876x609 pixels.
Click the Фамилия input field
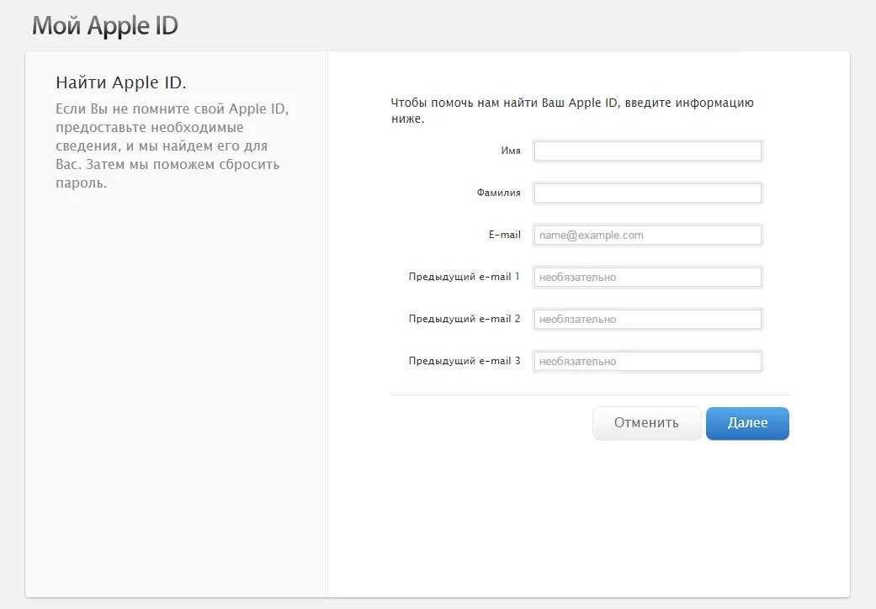click(647, 193)
